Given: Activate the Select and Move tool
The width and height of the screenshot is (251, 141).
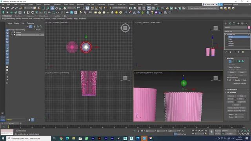Looking at the screenshot, I should [x=52, y=8].
